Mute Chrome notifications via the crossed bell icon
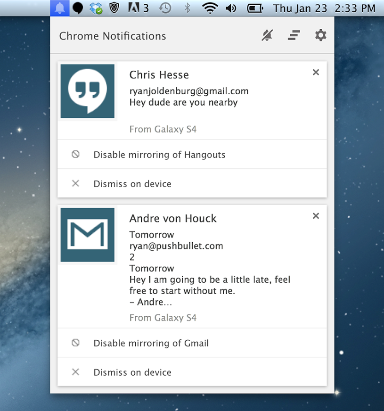The width and height of the screenshot is (384, 411). coord(266,35)
